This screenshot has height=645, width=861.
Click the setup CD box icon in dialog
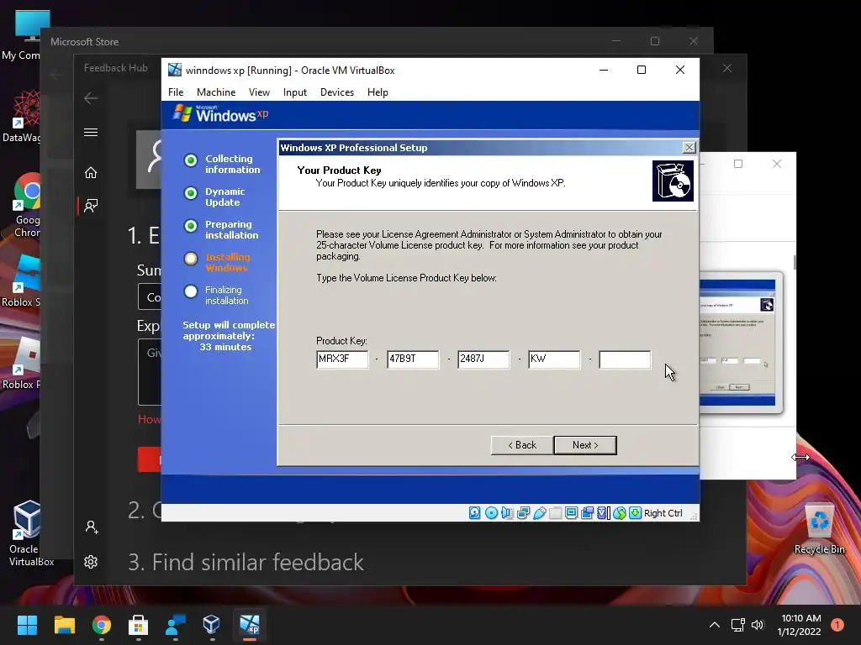[673, 181]
